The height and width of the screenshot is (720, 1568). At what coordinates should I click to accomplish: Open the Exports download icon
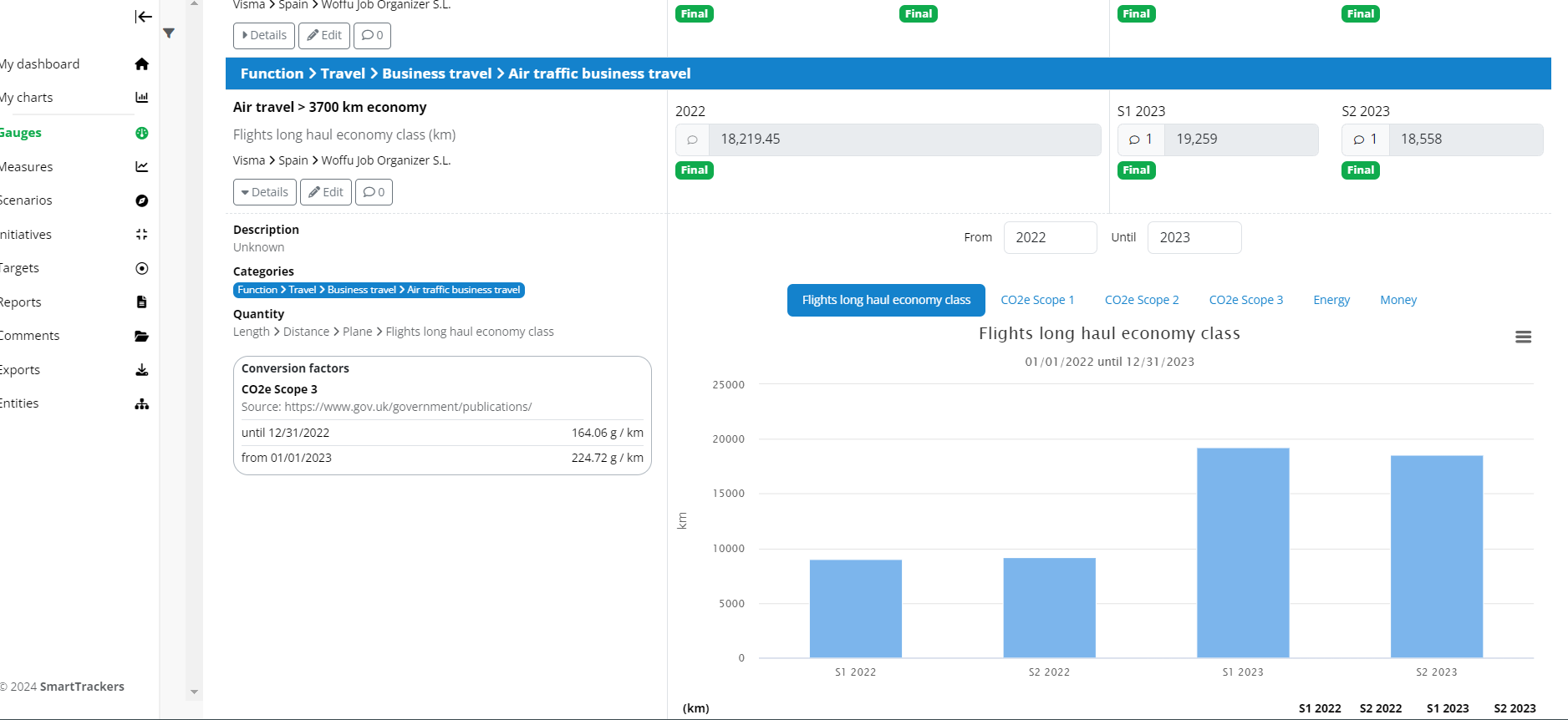[141, 370]
